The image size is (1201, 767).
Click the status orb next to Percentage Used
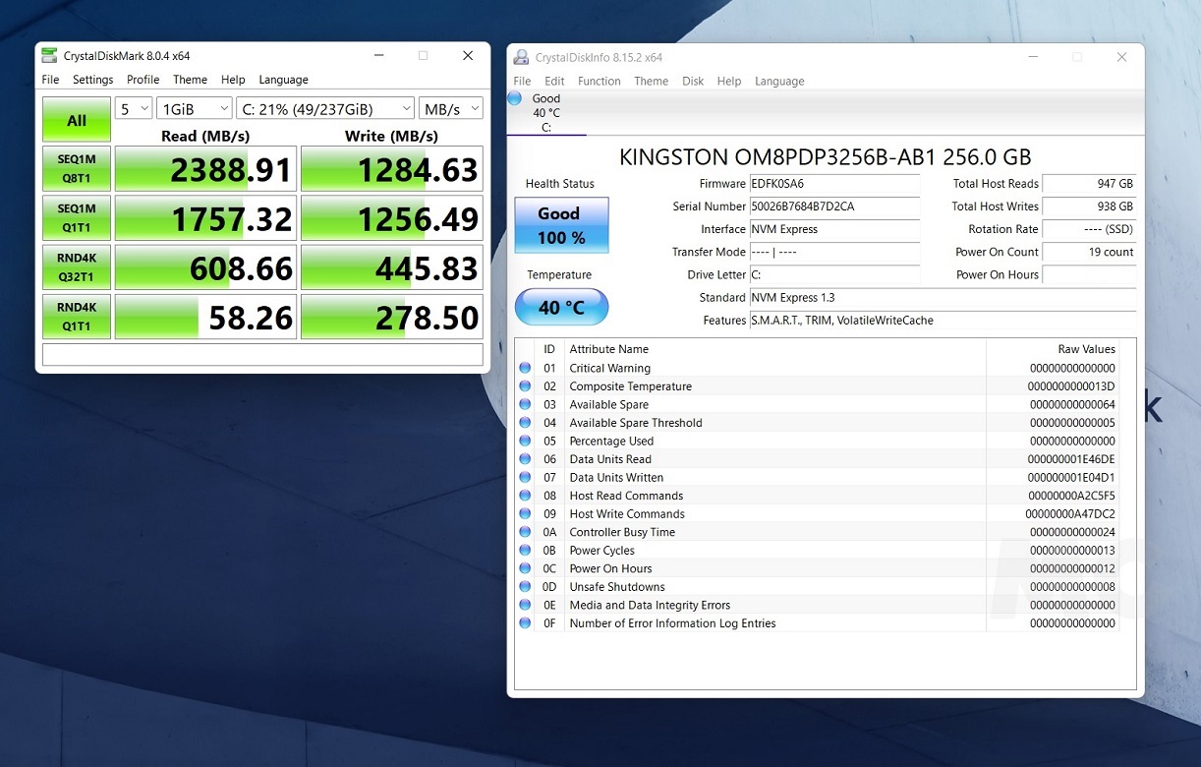coord(526,442)
